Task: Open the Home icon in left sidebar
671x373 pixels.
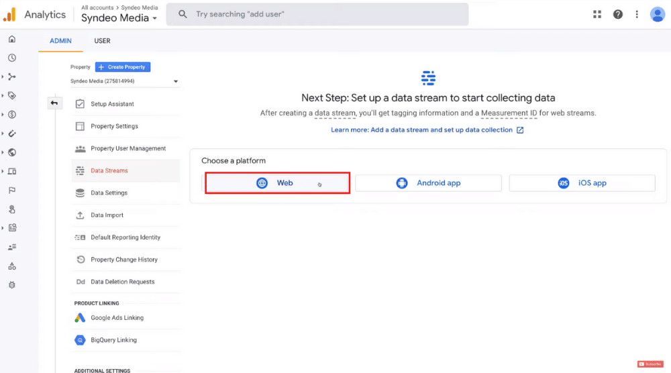Action: click(12, 39)
